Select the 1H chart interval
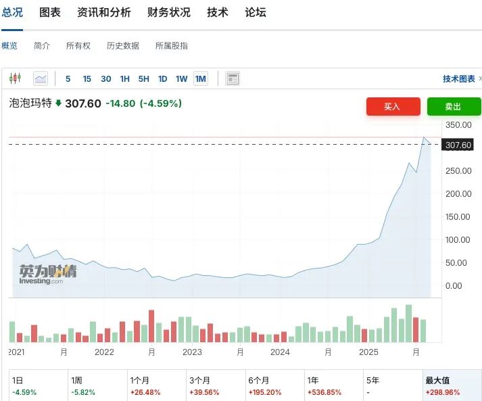The width and height of the screenshot is (482, 401). click(x=125, y=78)
